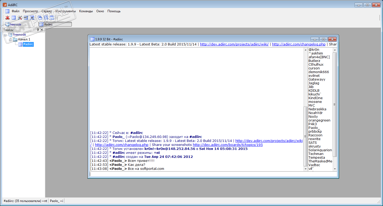383x206 pixels.
Task: Click the channel window's title bar icon
Action: 92,39
